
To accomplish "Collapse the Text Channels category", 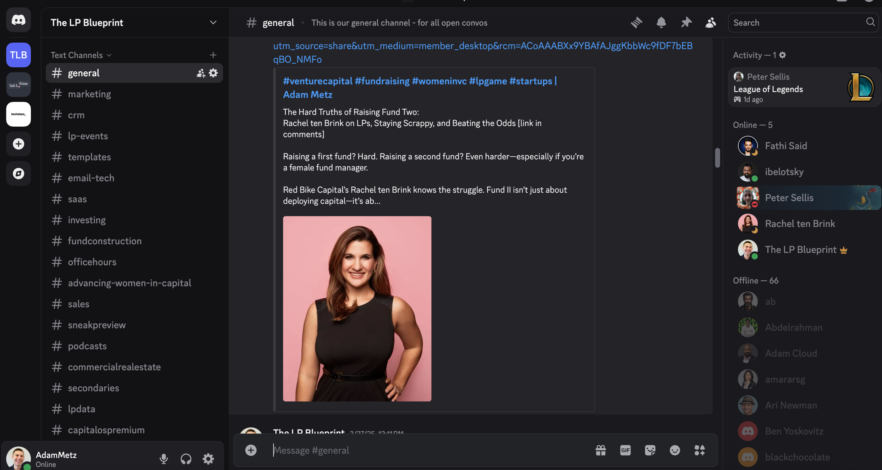I will [x=81, y=55].
